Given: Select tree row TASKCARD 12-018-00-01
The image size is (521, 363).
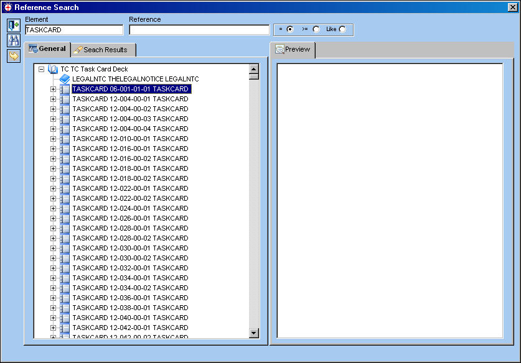Looking at the screenshot, I should (130, 168).
